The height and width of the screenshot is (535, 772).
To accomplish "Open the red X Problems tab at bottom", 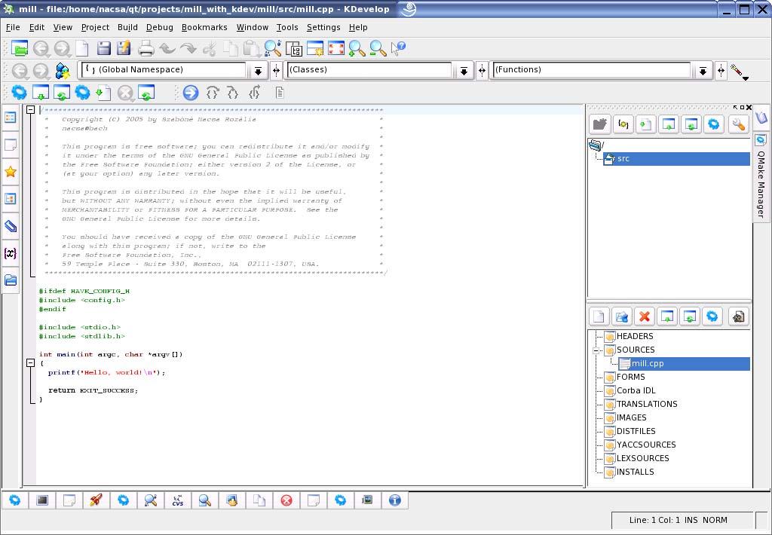I will click(286, 500).
